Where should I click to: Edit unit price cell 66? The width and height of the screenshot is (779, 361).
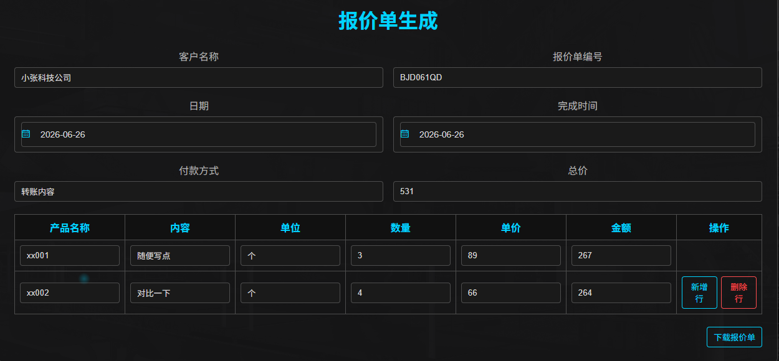click(511, 293)
